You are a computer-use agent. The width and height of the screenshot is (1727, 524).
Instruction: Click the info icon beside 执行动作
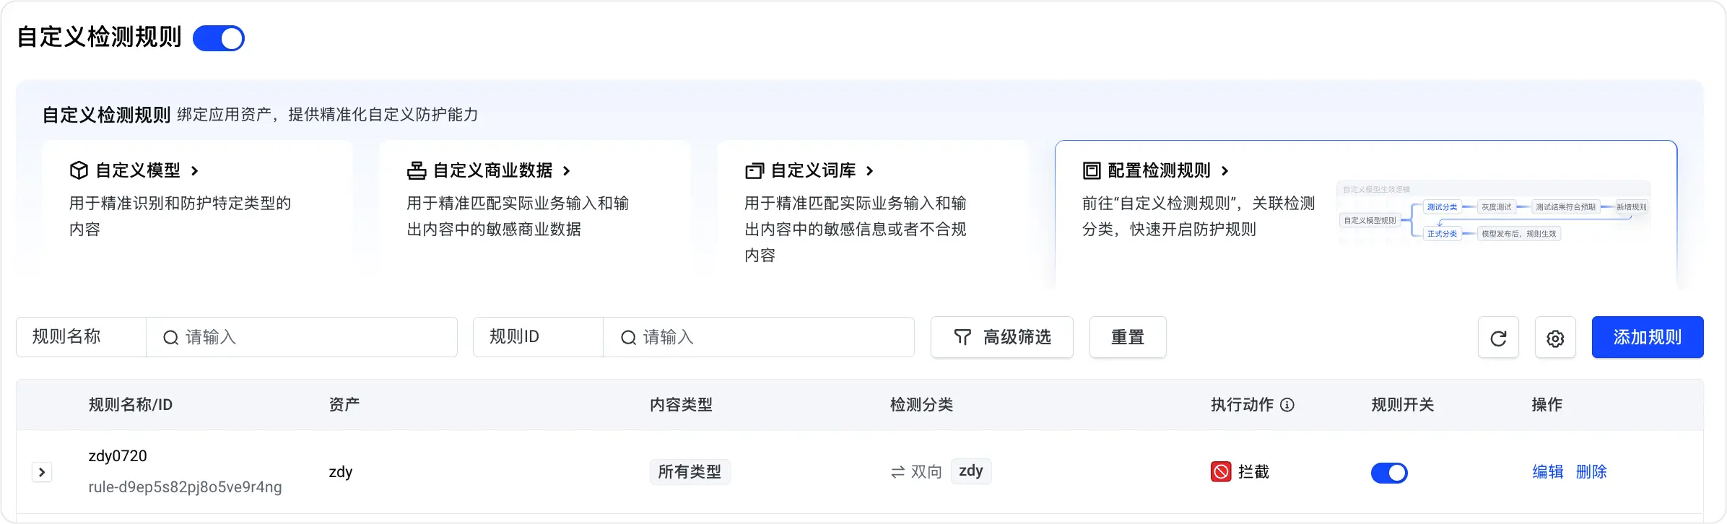(x=1287, y=405)
